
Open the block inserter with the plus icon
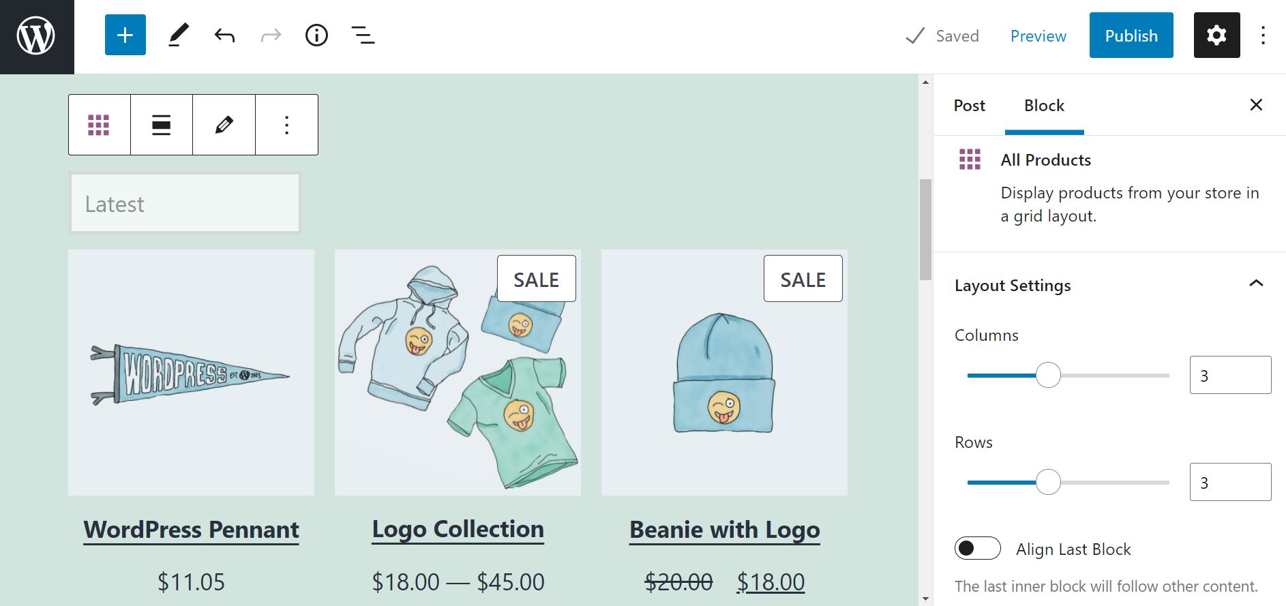tap(125, 35)
